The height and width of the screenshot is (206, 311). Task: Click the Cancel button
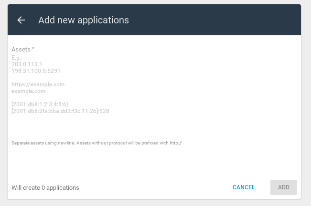(x=244, y=187)
